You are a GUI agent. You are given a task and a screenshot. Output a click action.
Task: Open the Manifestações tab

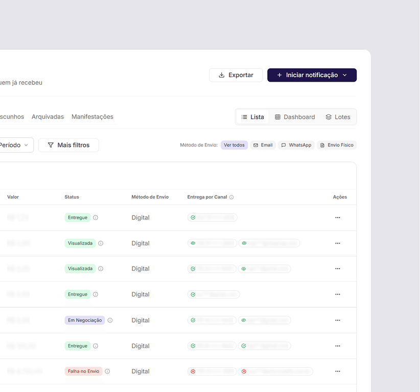coord(92,117)
